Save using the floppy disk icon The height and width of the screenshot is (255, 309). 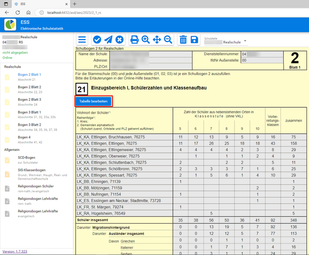click(194, 40)
